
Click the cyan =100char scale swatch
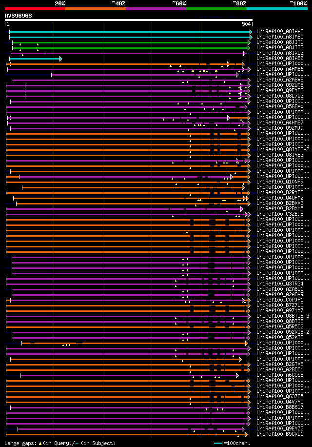[218, 443]
